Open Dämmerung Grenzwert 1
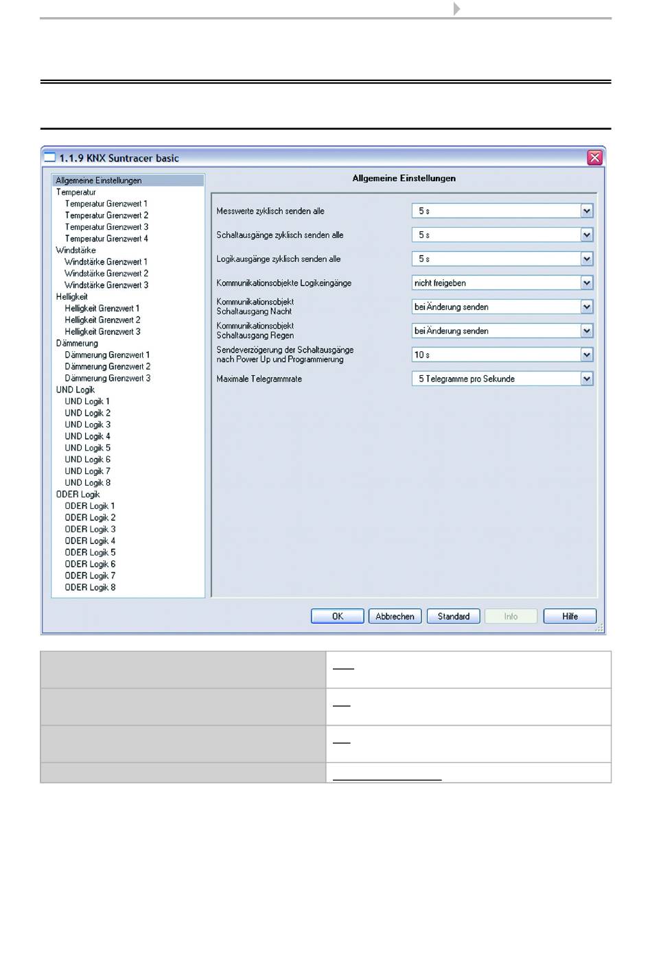The height and width of the screenshot is (961, 652). 107,355
